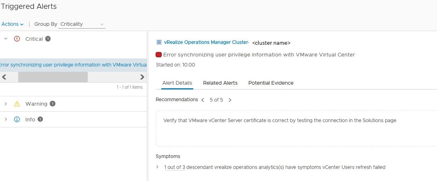
Task: Click the '1 - 1 of 1 items' count text
Action: (x=130, y=87)
